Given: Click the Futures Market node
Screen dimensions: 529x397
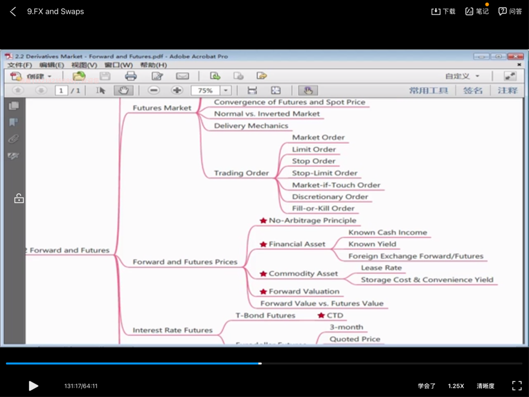Looking at the screenshot, I should 162,108.
